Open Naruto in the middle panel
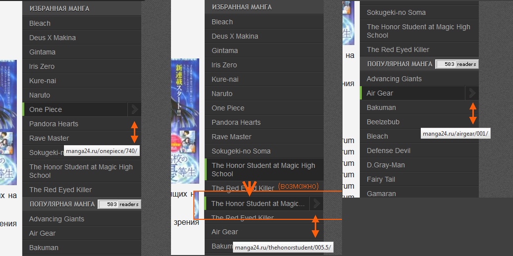The image size is (513, 256). pos(264,94)
